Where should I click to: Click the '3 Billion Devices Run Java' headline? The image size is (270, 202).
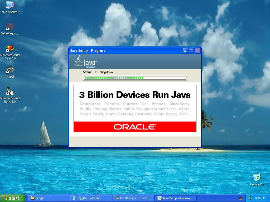point(135,95)
